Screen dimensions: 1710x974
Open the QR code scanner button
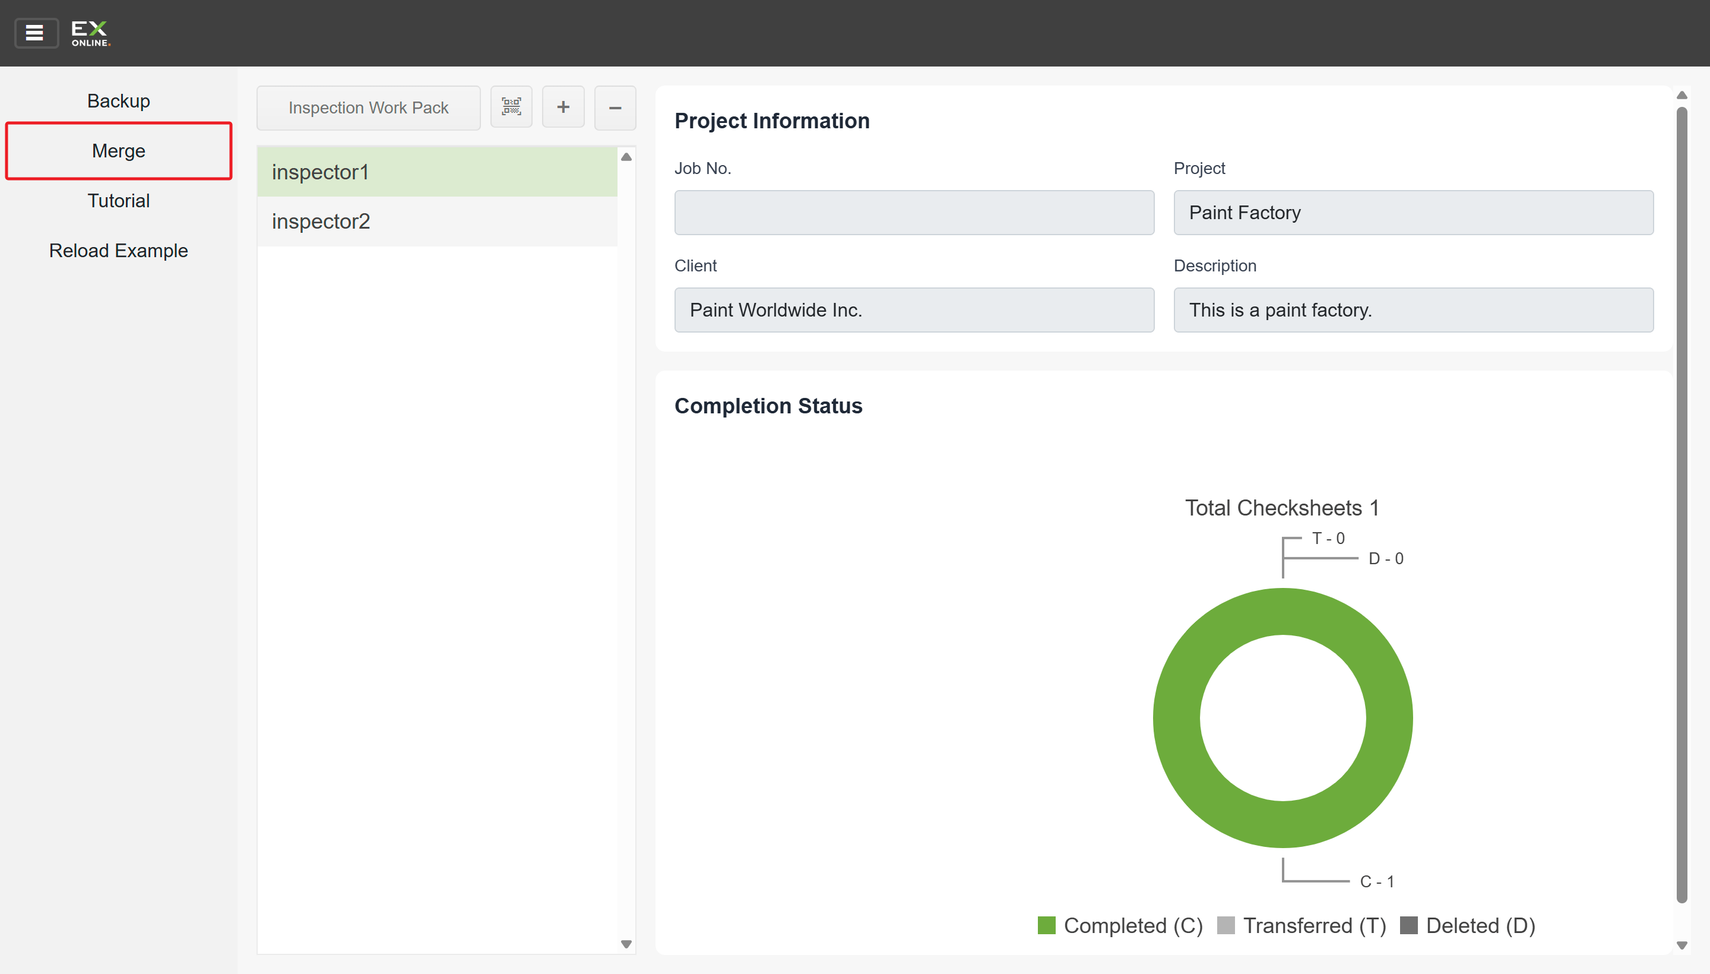[512, 107]
